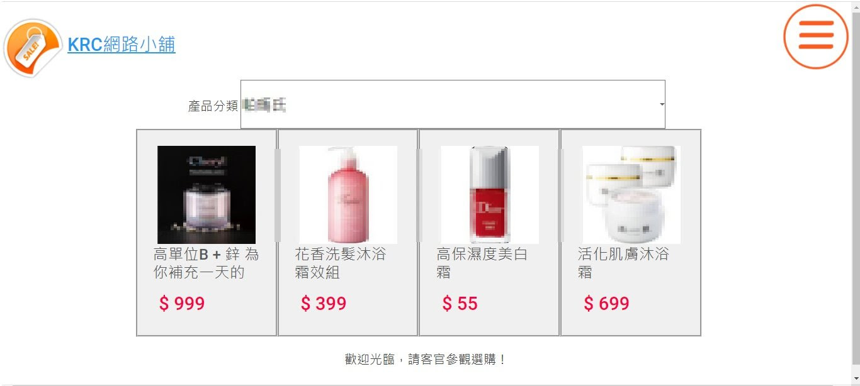Open the KRC網路小舖 home link

pos(122,45)
